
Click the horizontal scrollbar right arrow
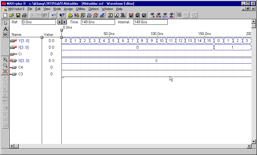click(x=249, y=146)
